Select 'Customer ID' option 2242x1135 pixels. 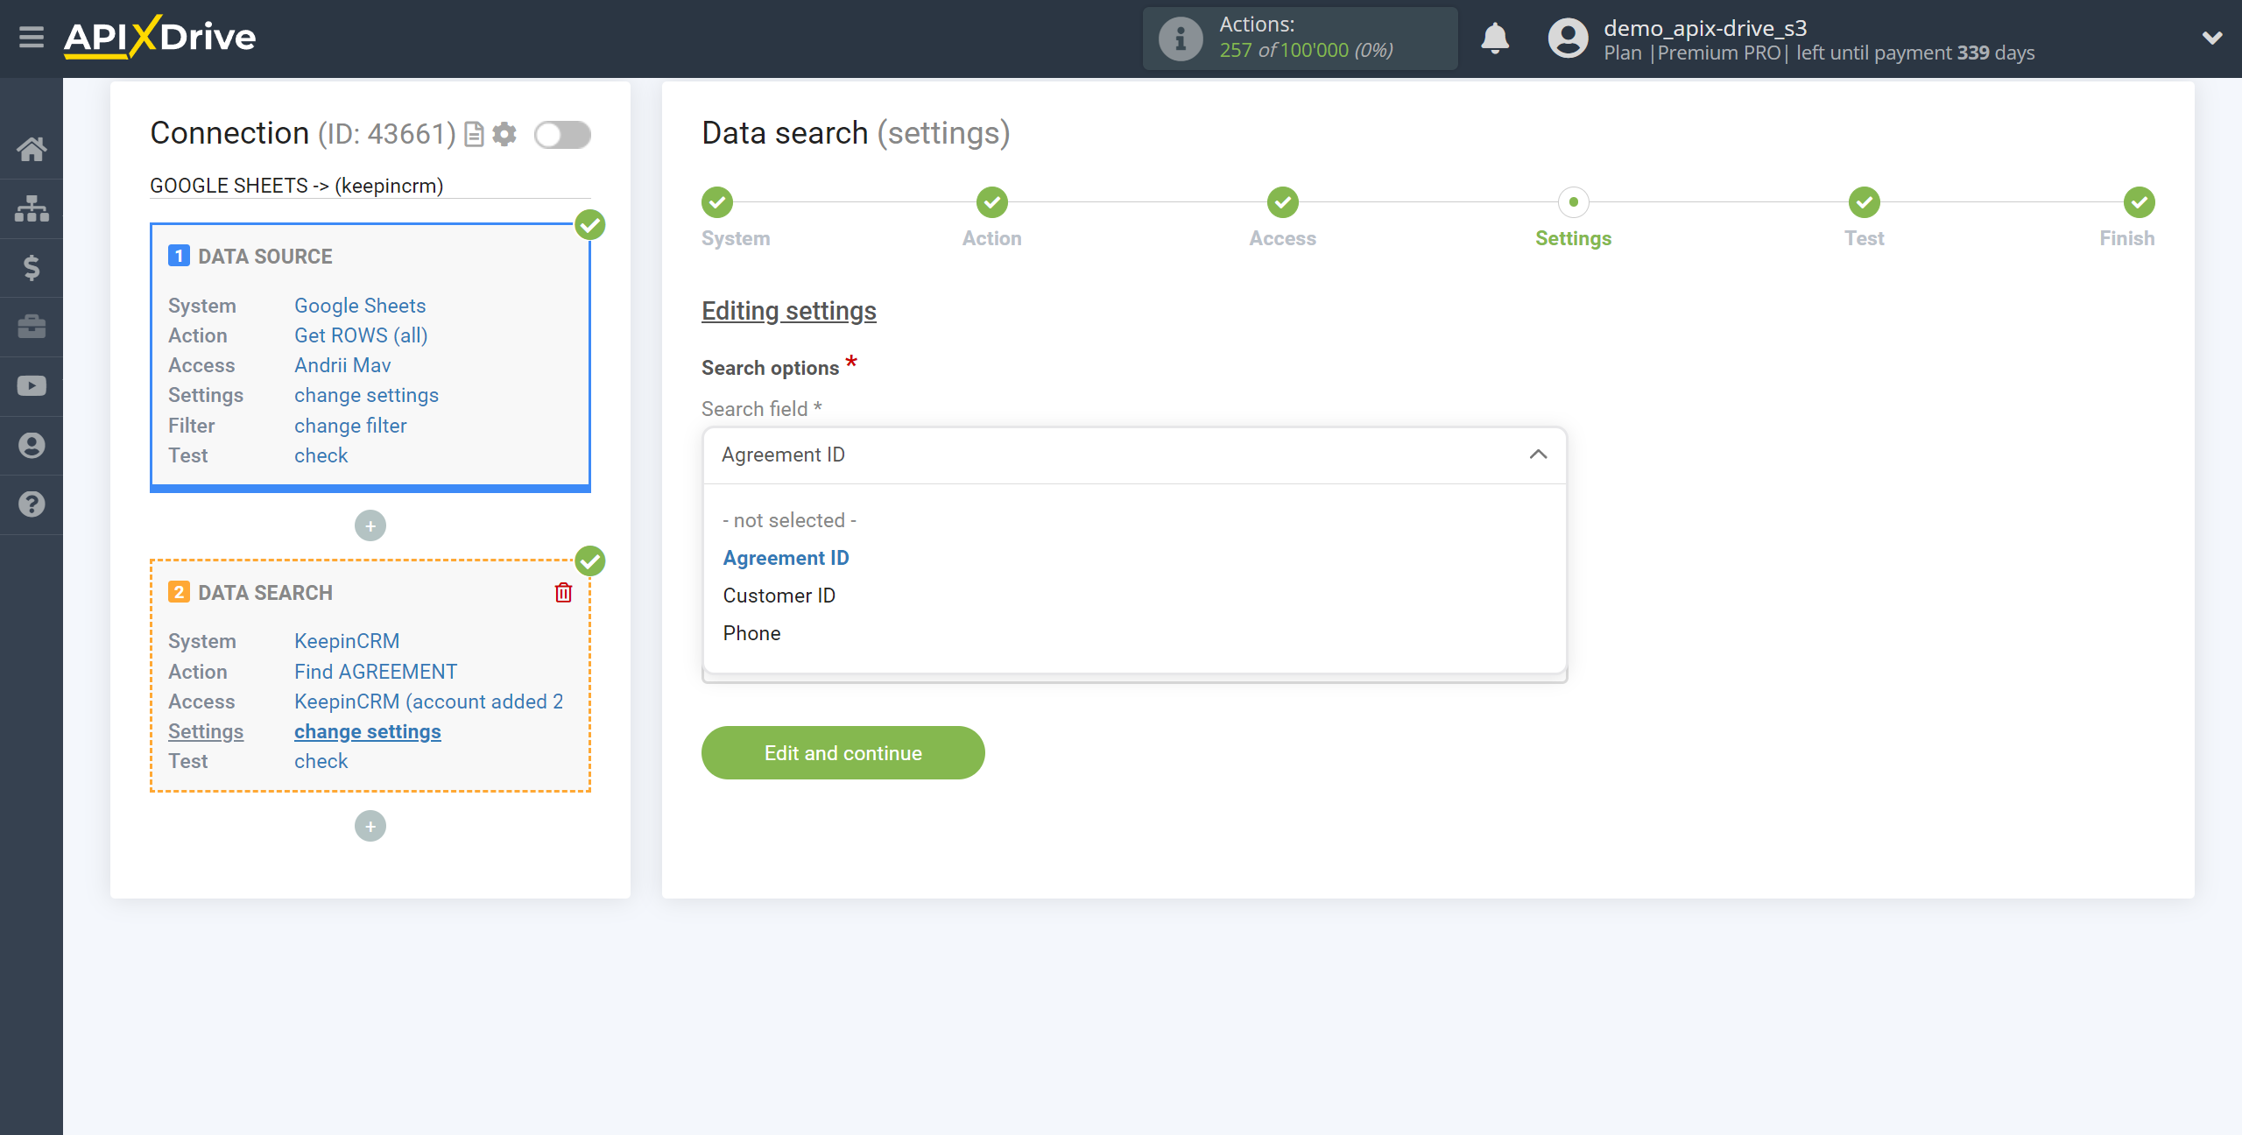tap(779, 596)
